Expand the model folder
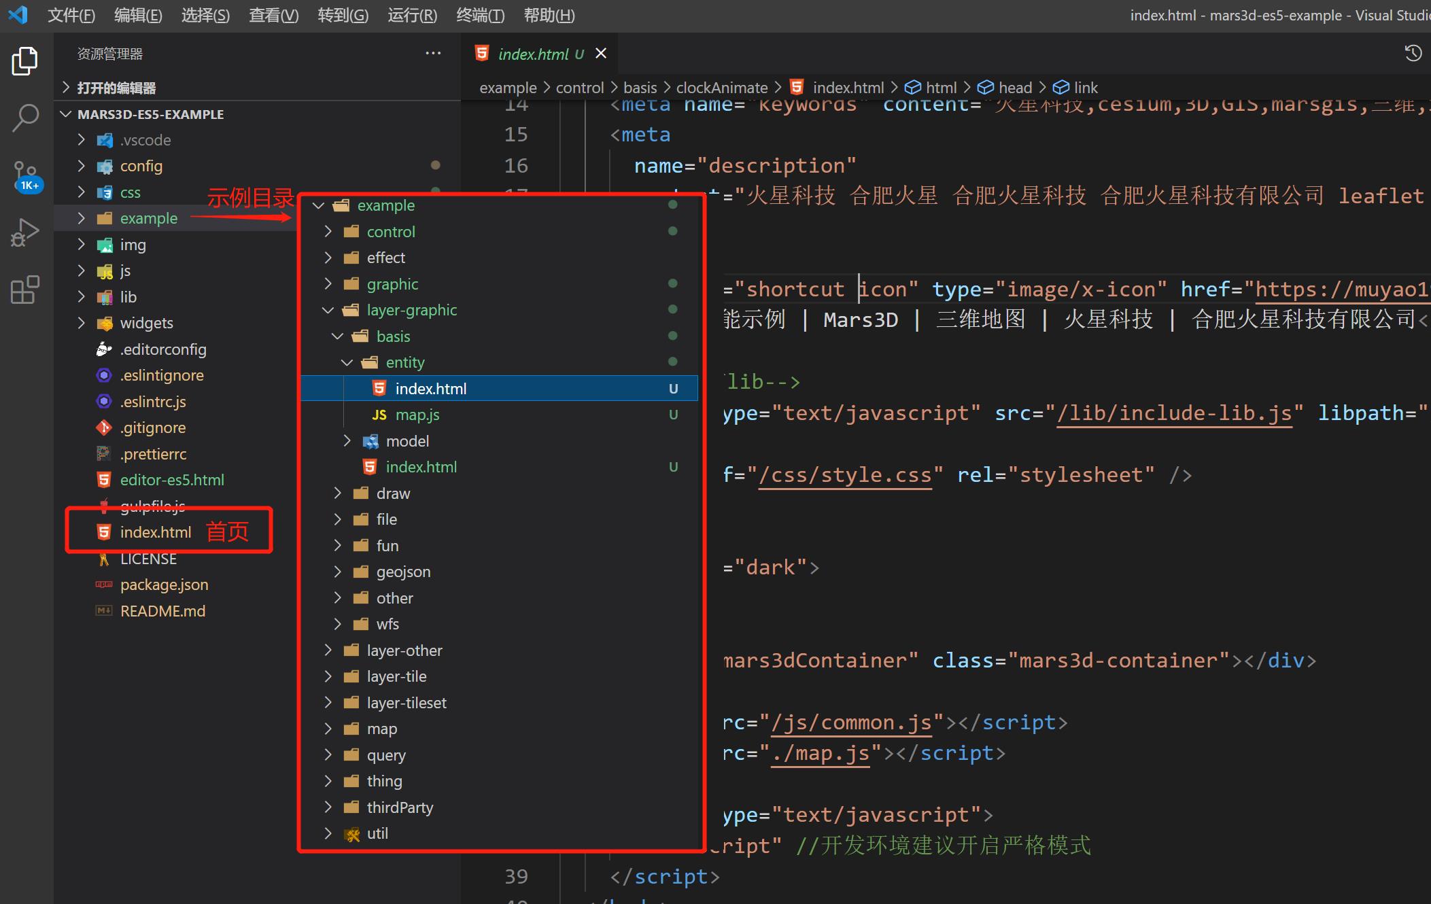Viewport: 1431px width, 904px height. (347, 441)
